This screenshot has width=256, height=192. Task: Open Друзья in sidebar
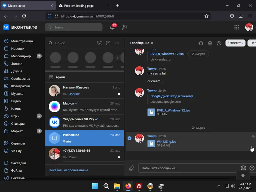coord(17,71)
